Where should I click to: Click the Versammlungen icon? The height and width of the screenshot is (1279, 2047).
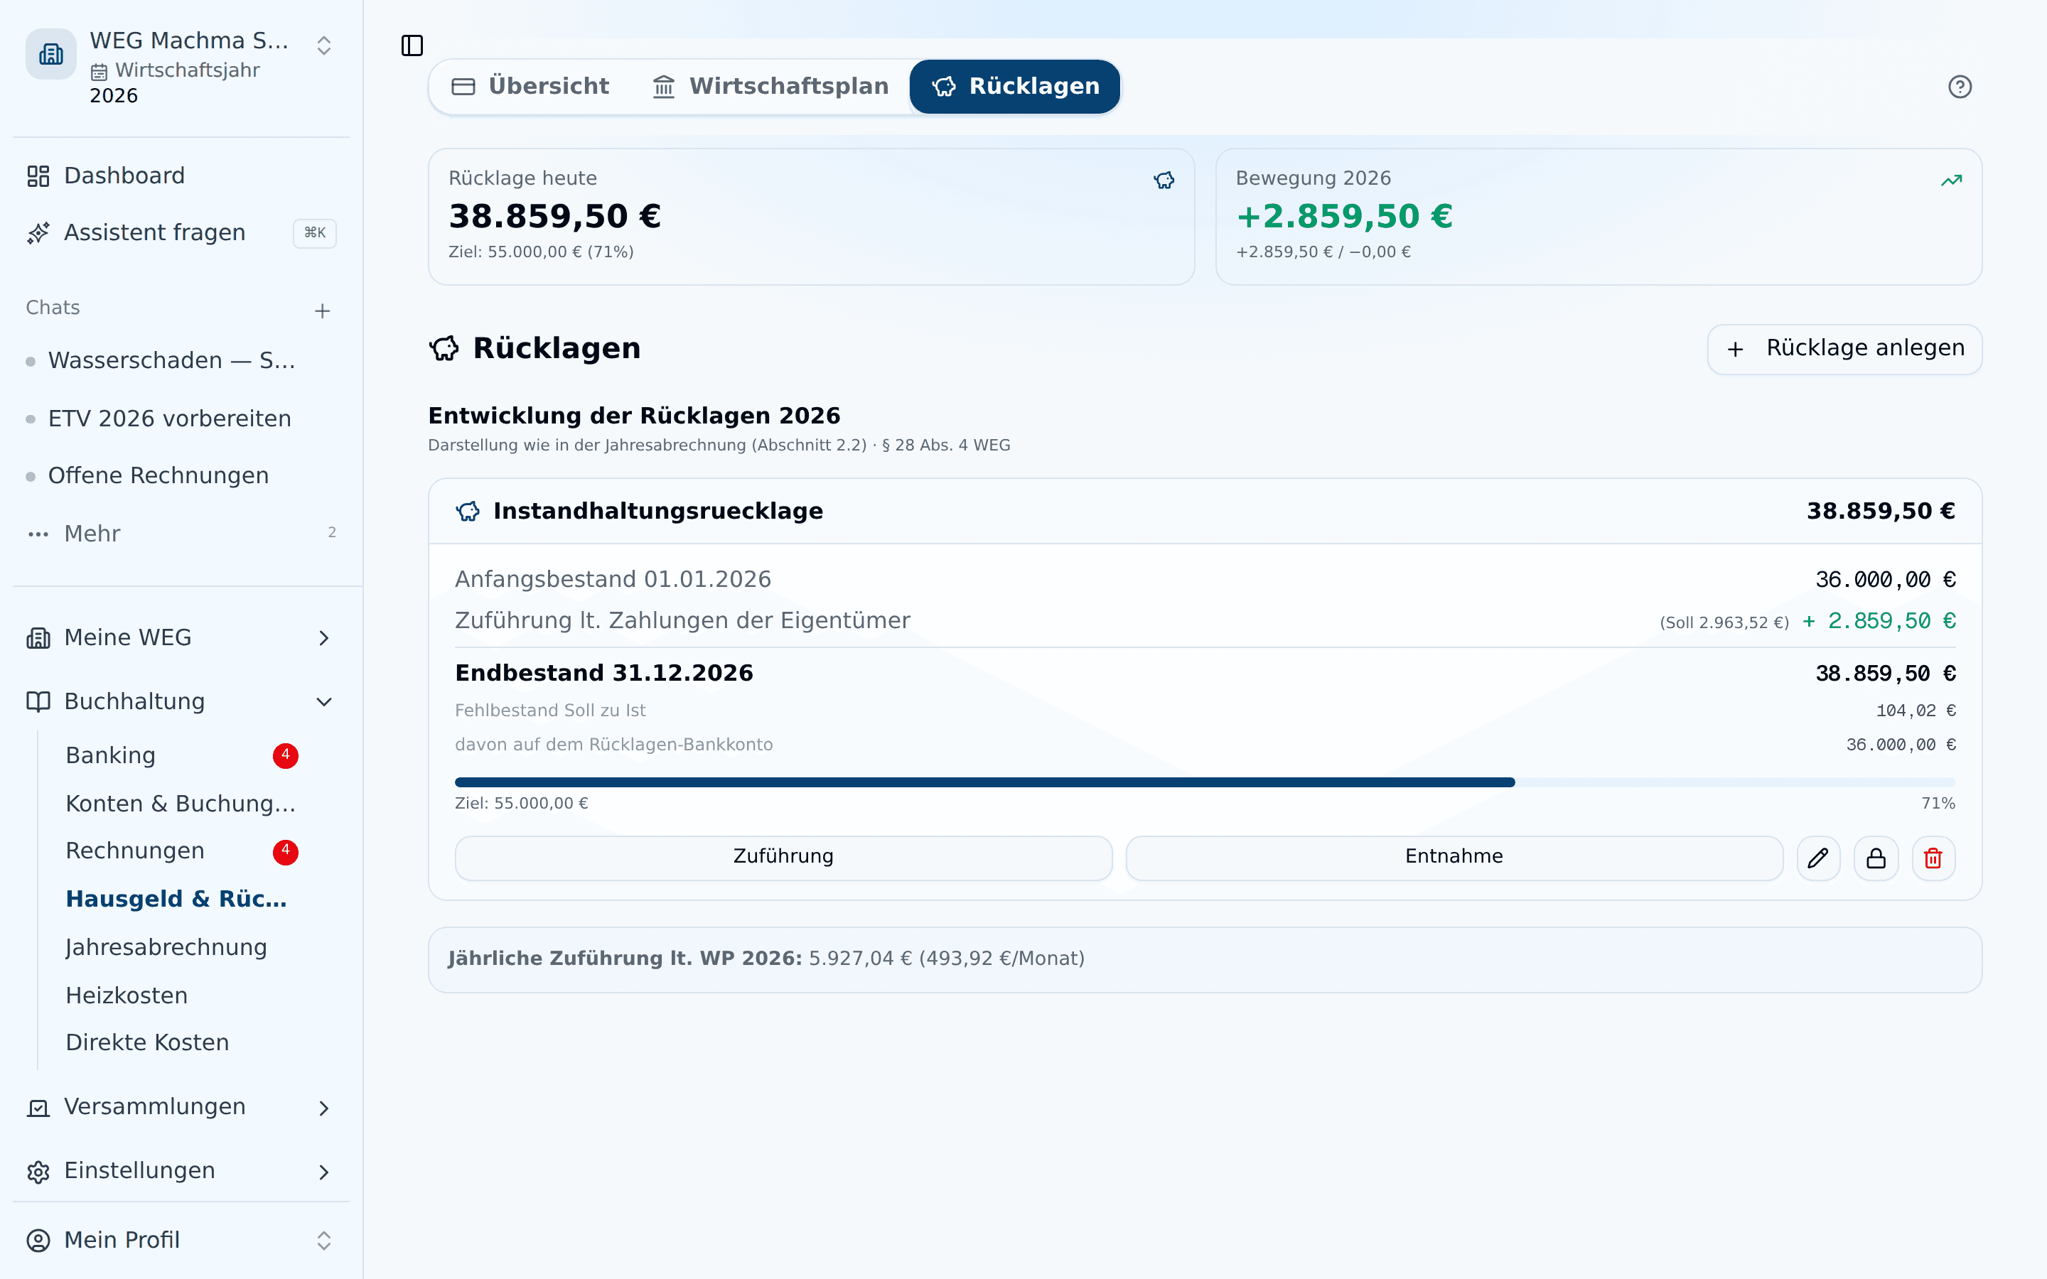point(38,1107)
